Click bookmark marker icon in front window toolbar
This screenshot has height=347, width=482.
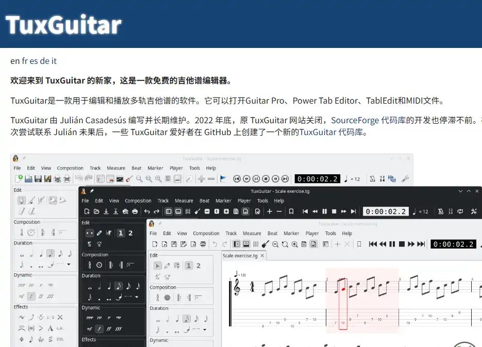[x=359, y=244]
